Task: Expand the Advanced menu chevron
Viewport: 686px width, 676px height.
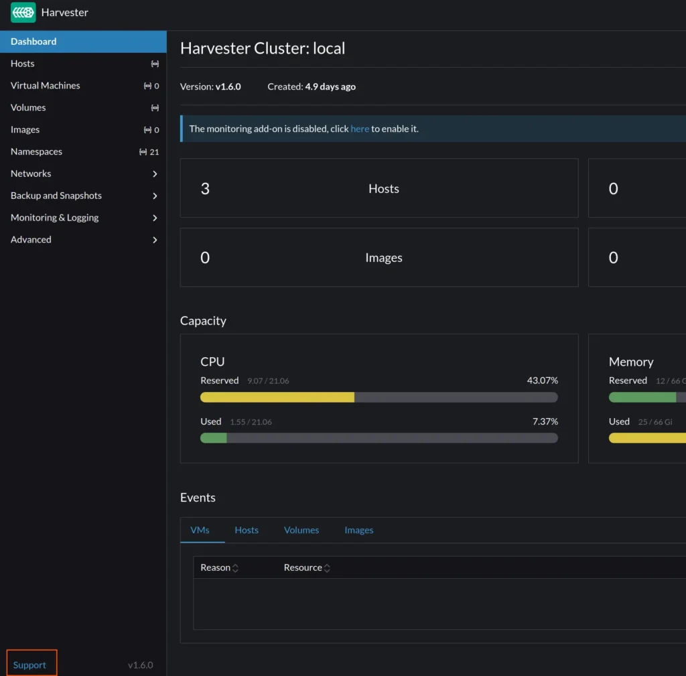Action: tap(155, 240)
